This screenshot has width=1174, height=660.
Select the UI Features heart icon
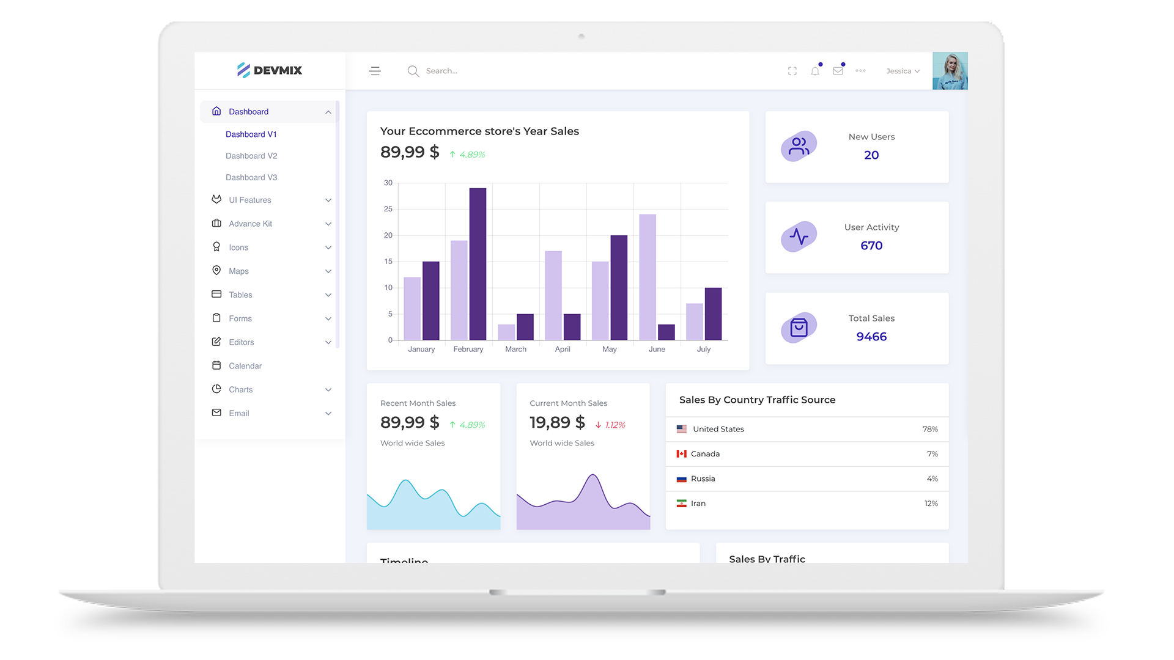pos(216,200)
